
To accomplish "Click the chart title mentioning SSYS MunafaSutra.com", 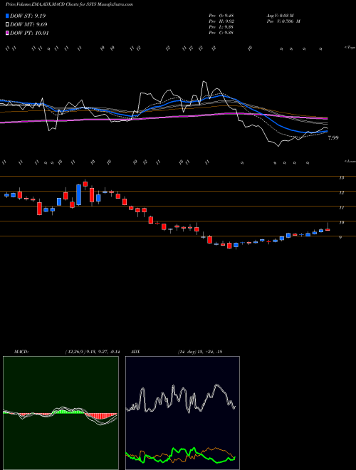I will point(68,4).
